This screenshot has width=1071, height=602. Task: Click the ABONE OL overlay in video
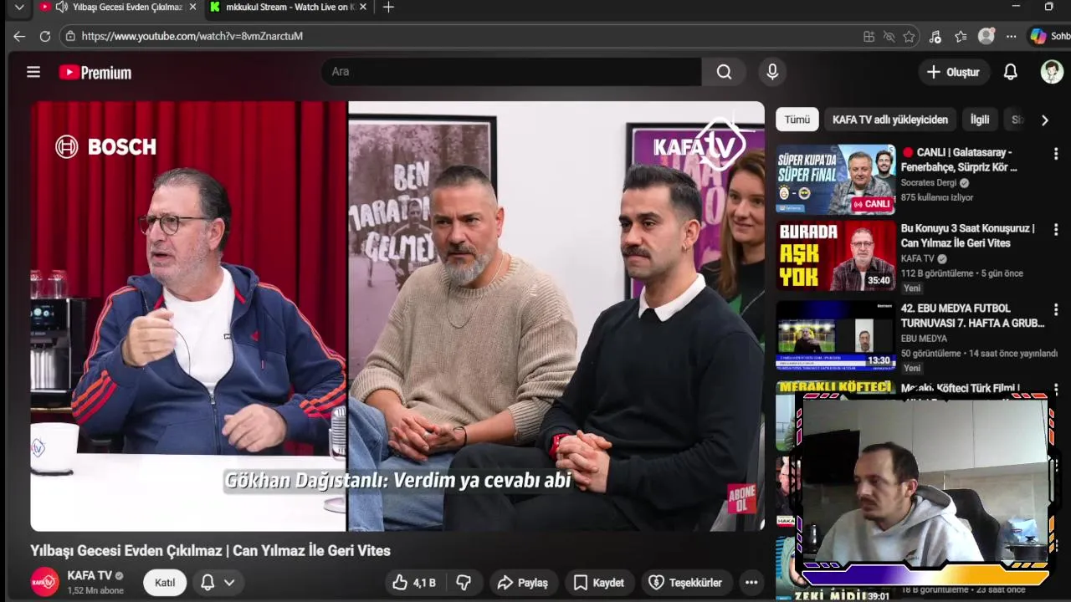742,498
